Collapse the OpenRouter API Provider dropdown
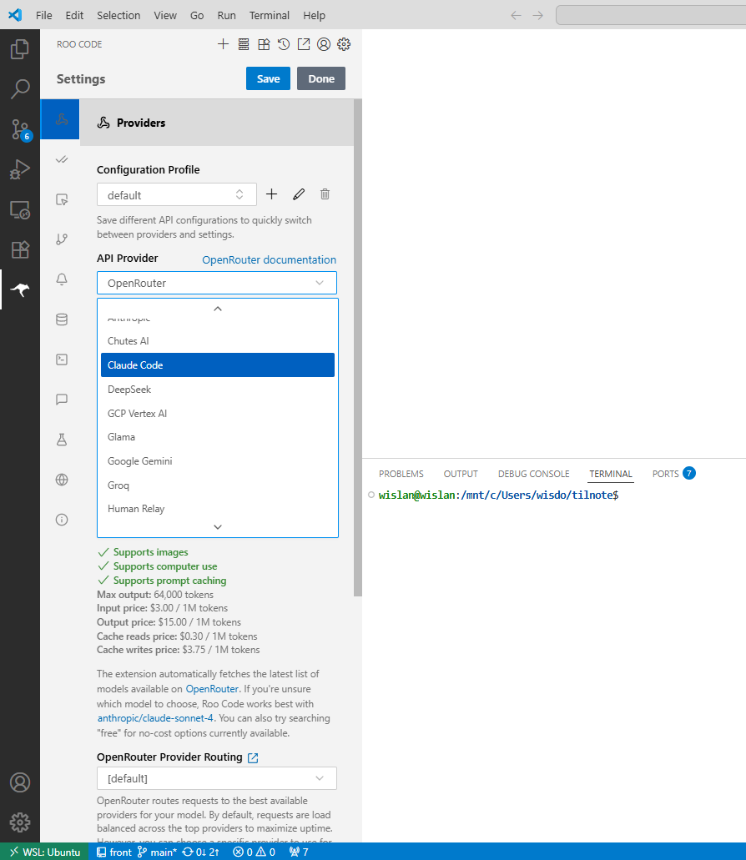Viewport: 746px width, 860px height. point(217,283)
